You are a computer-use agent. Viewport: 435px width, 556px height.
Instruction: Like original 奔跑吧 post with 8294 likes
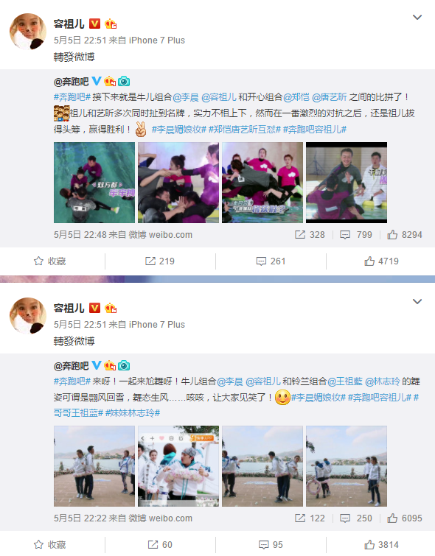click(x=405, y=235)
